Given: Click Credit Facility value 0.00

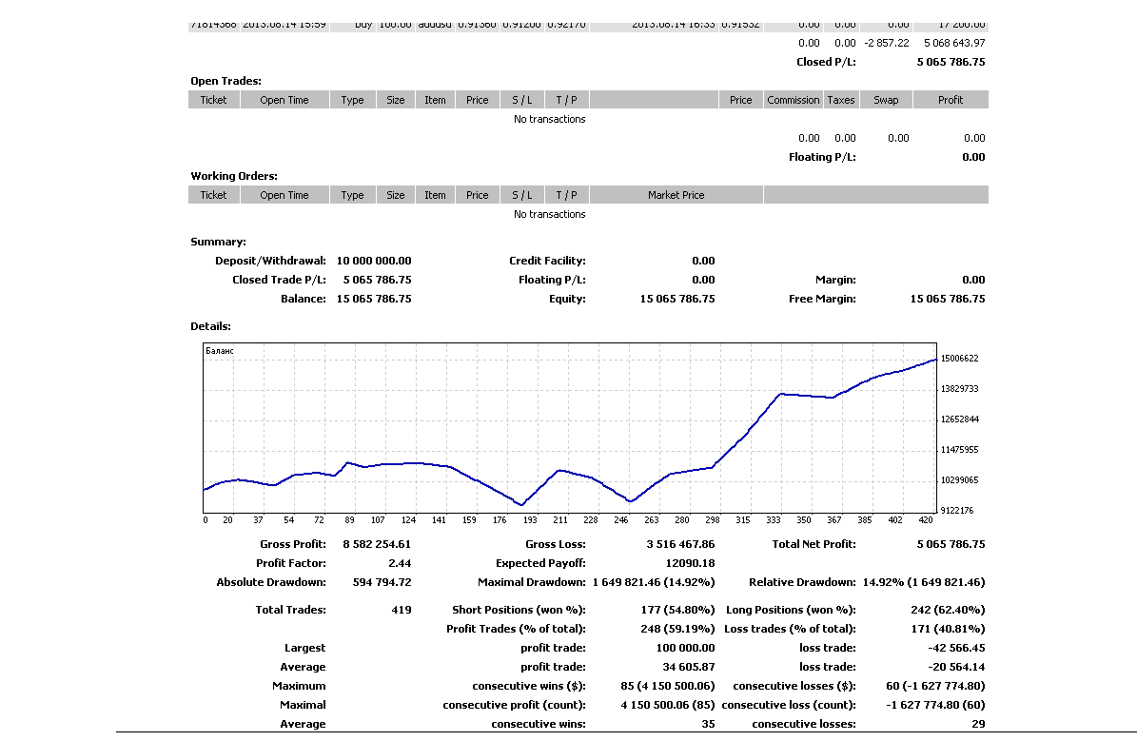Looking at the screenshot, I should (703, 261).
